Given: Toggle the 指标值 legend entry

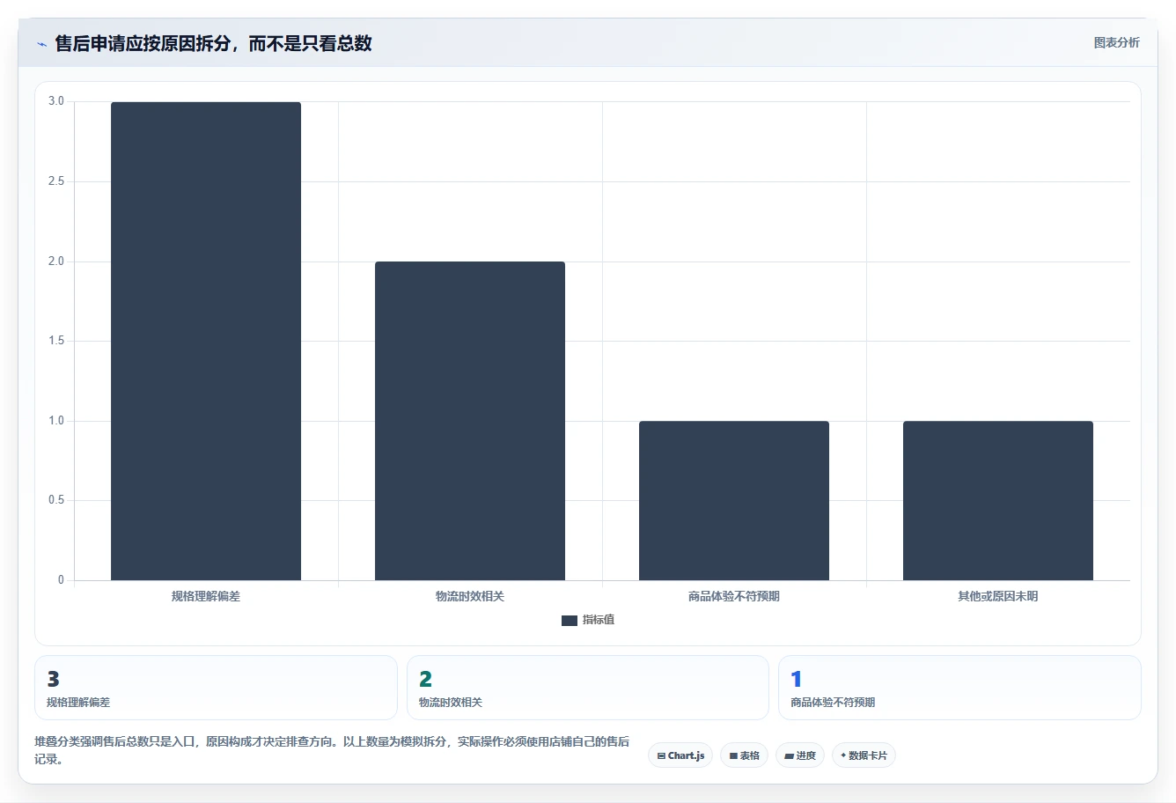Looking at the screenshot, I should pos(588,620).
